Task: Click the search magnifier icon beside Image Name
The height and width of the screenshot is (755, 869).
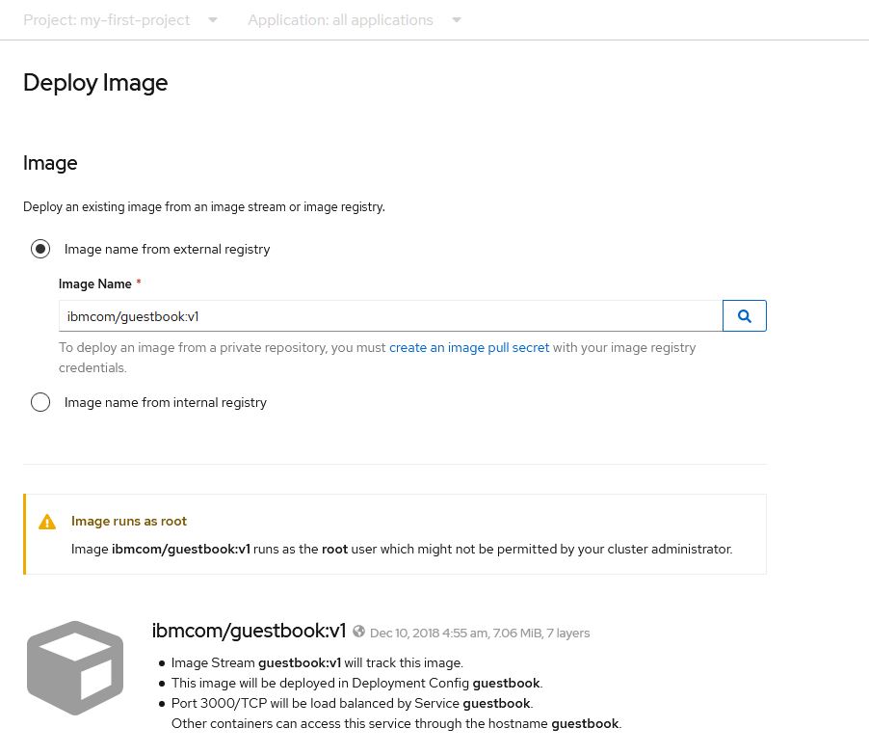Action: pos(744,315)
